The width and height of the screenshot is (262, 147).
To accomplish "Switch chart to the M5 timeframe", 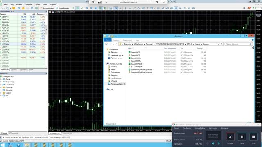I will click(163, 8).
